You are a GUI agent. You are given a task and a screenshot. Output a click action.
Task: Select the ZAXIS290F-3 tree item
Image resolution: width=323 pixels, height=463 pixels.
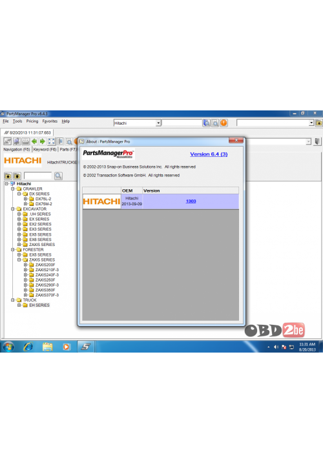point(47,285)
